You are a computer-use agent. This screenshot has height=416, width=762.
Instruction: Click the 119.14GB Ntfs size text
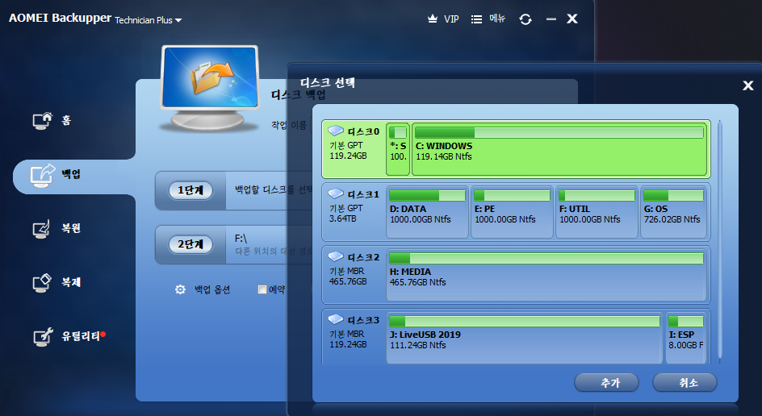coord(444,156)
